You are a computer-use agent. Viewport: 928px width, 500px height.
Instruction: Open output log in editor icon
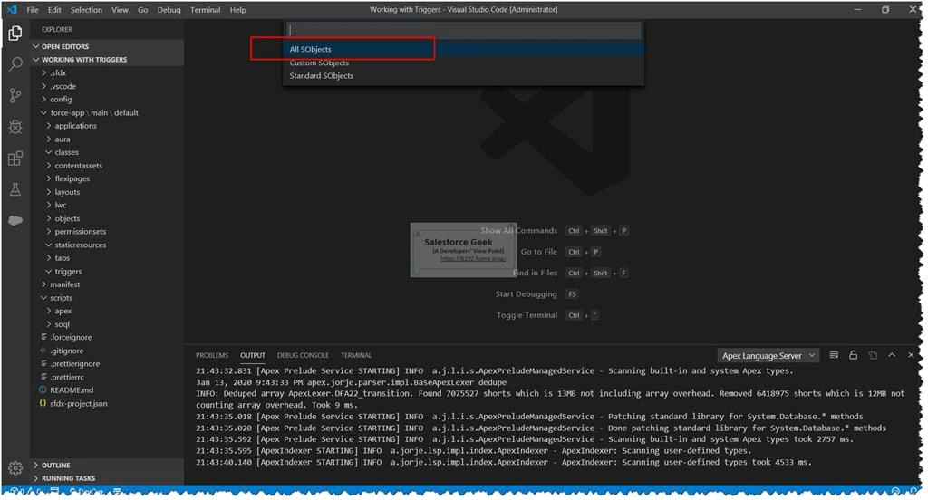tap(873, 355)
